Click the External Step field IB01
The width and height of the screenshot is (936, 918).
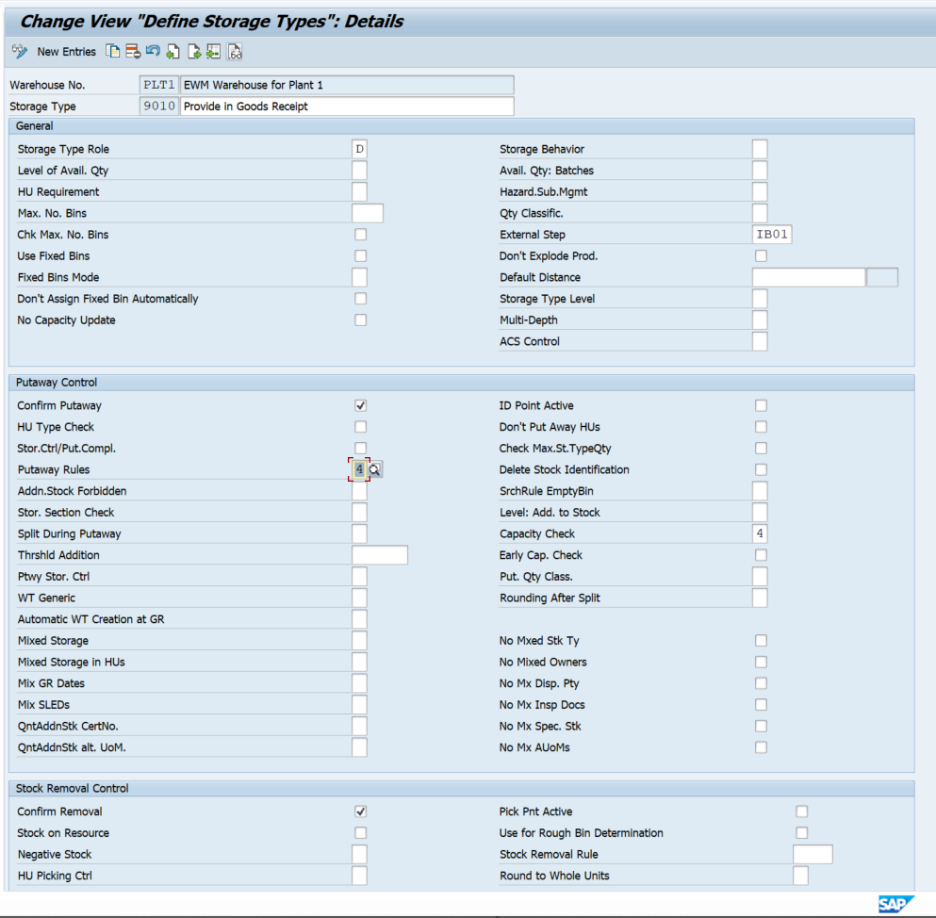coord(772,235)
